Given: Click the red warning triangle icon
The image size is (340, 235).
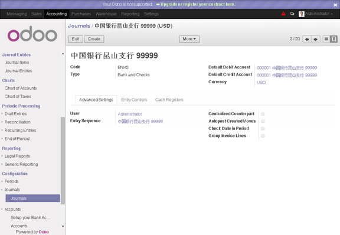Looking at the screenshot, I should 283,14.
